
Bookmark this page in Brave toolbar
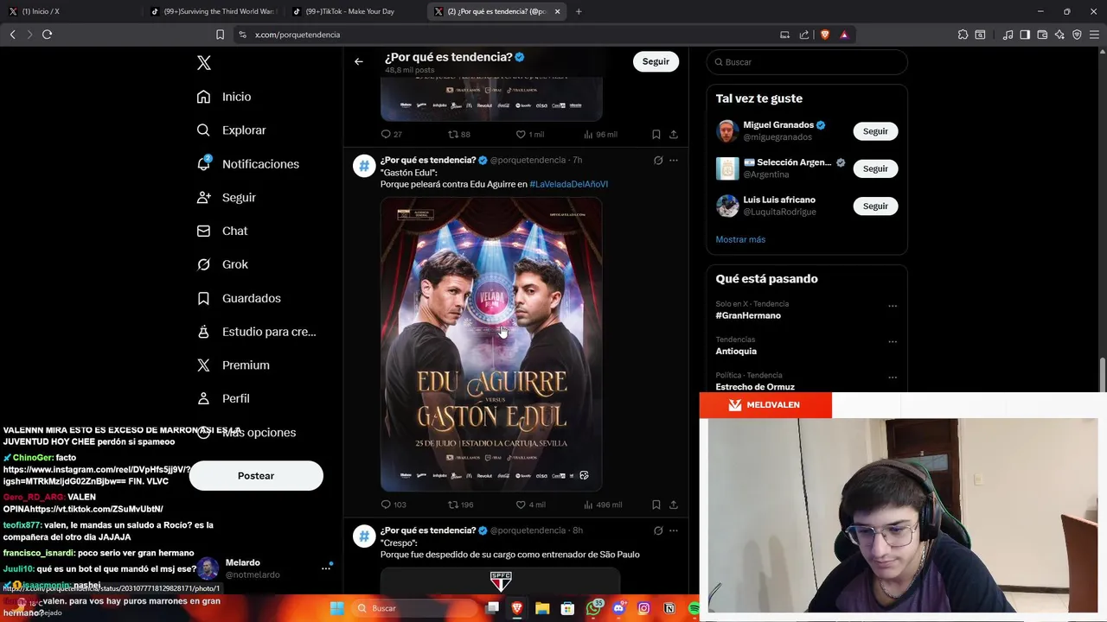(x=220, y=35)
